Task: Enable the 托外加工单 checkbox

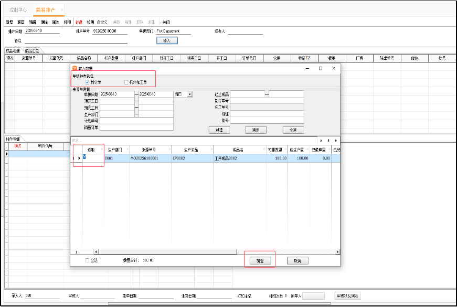Action: 126,82
